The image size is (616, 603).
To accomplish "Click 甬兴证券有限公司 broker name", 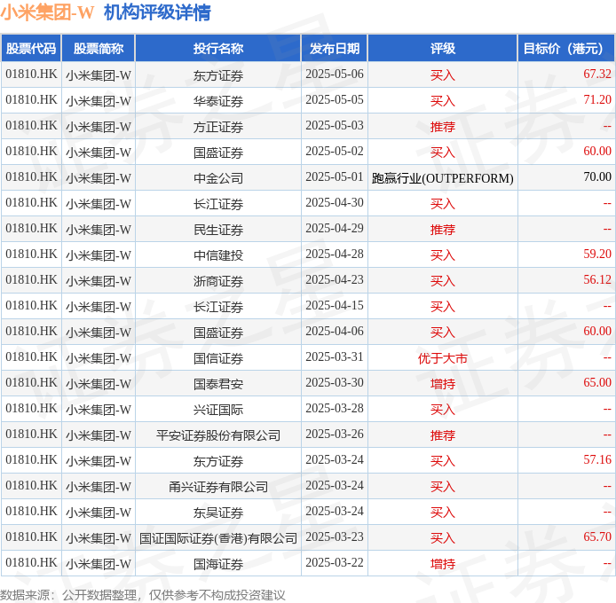I will tap(218, 487).
